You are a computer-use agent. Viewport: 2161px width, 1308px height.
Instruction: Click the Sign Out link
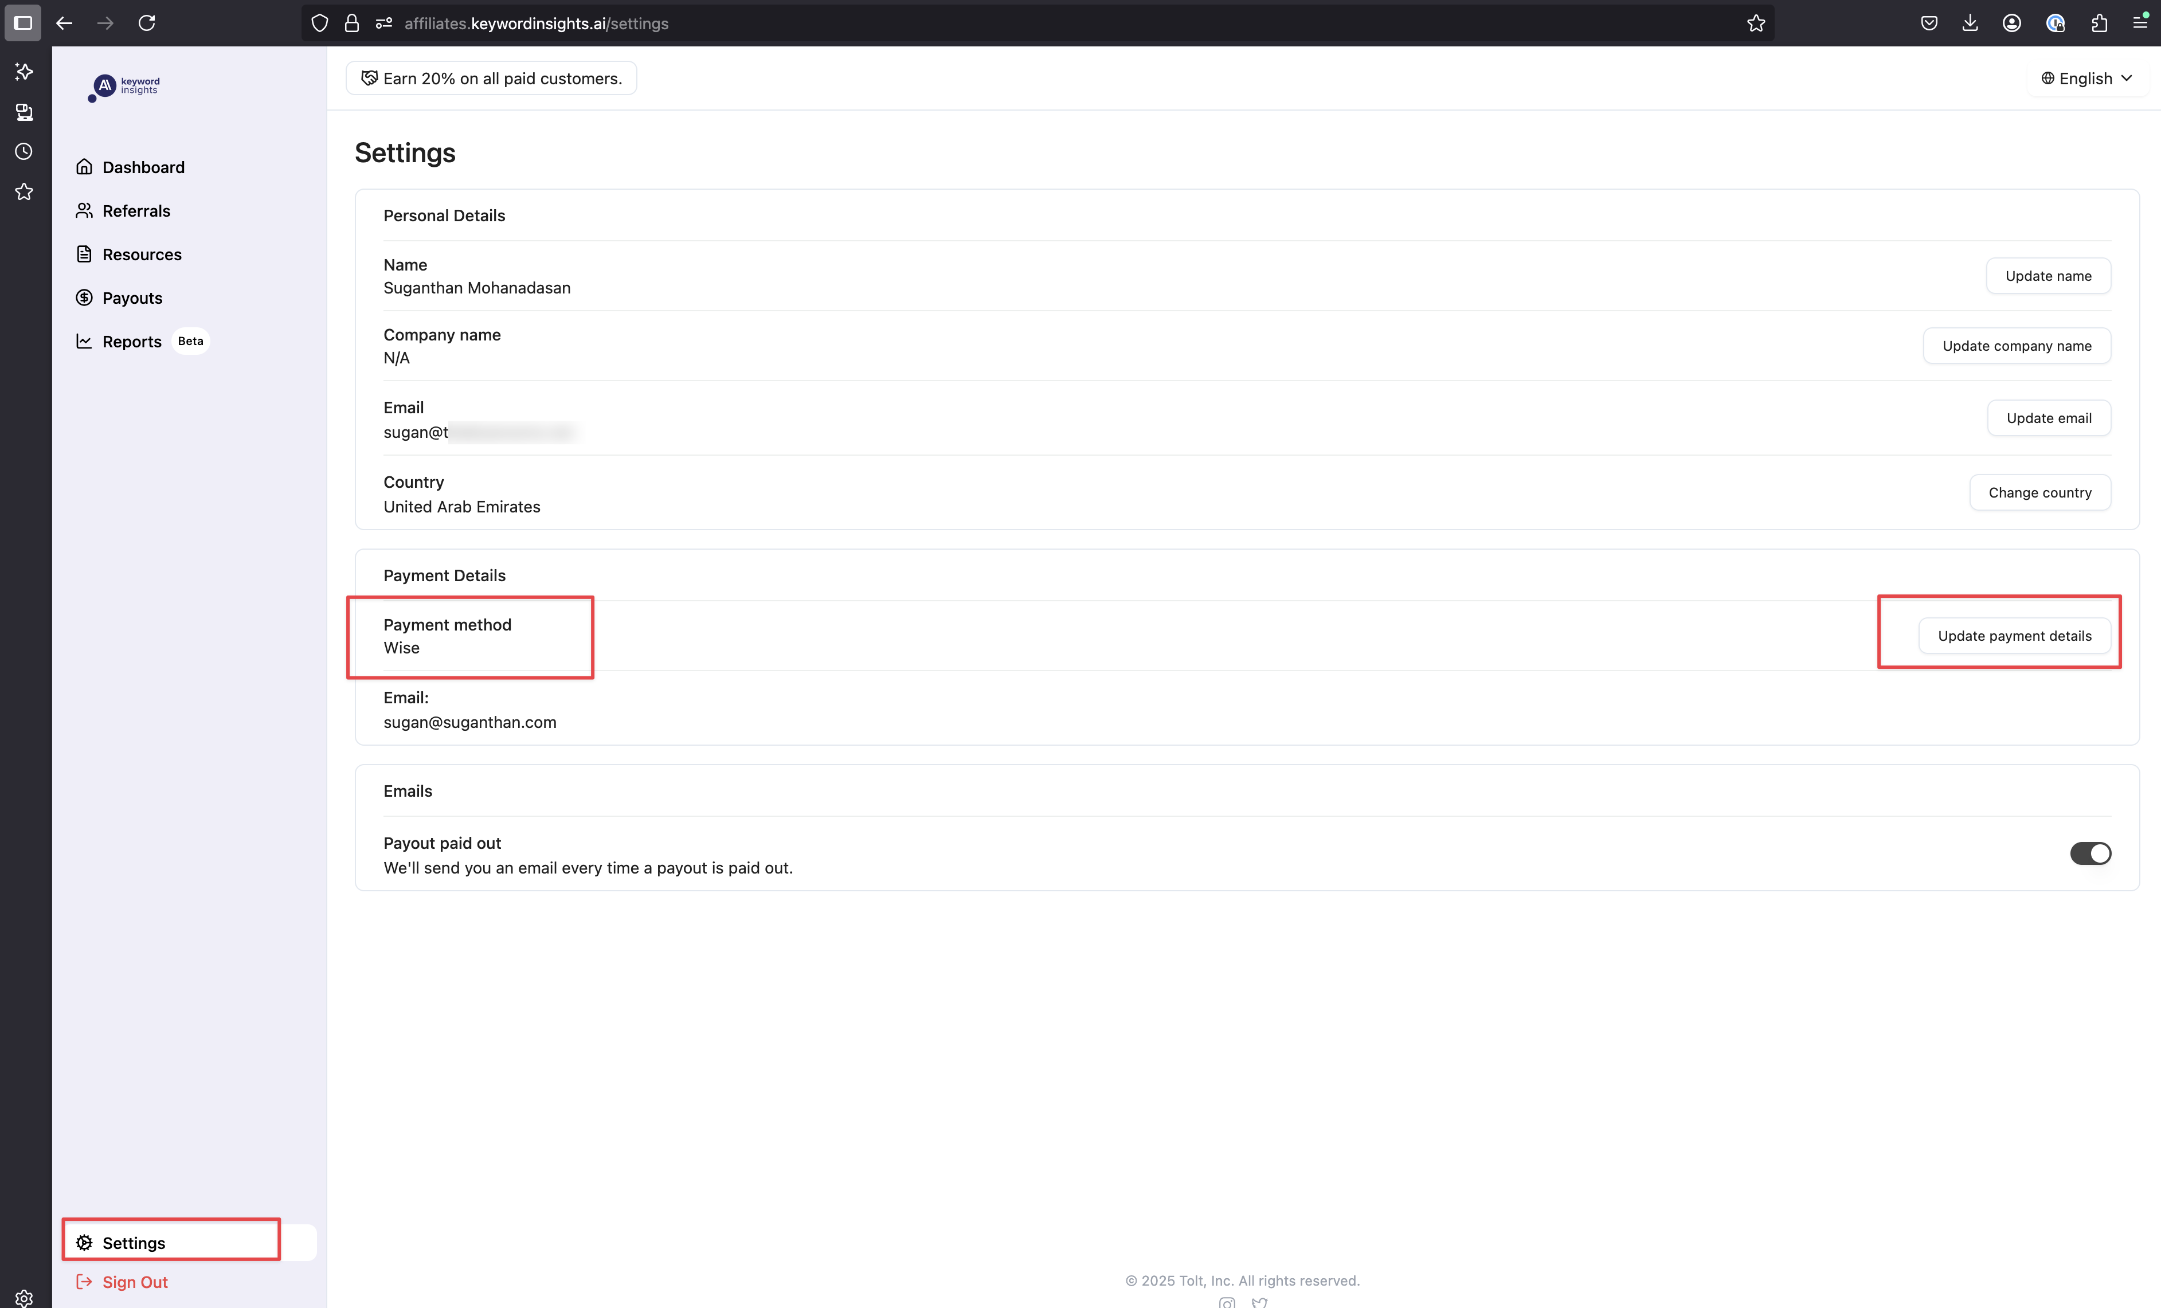click(x=134, y=1282)
